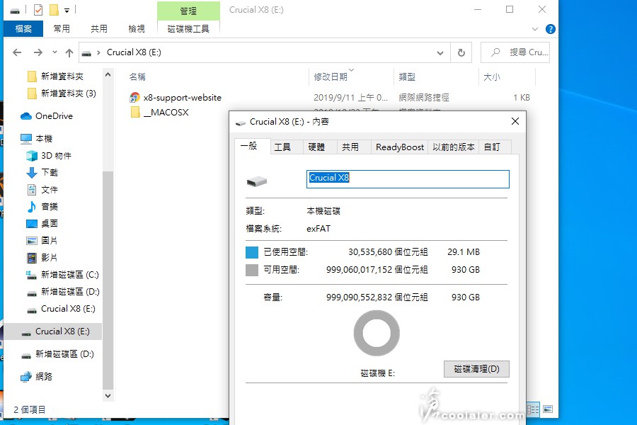This screenshot has width=637, height=425.
Task: Select the 管理 contextual tab header
Action: [188, 11]
